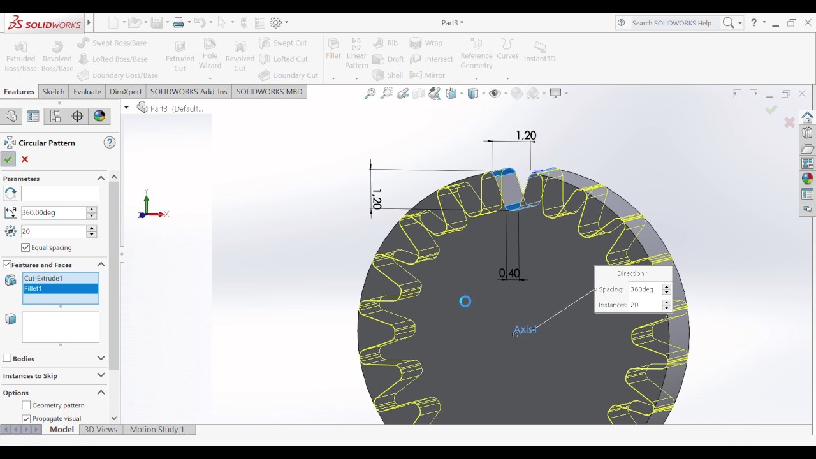Click the Display Style icon
This screenshot has width=816, height=459.
[x=474, y=94]
